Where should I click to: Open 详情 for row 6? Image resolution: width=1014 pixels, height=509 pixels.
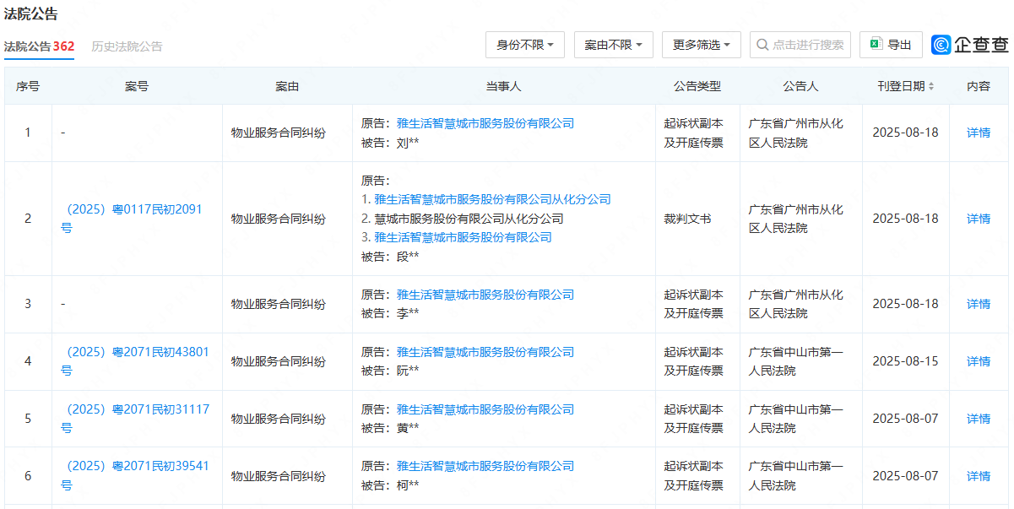point(978,476)
